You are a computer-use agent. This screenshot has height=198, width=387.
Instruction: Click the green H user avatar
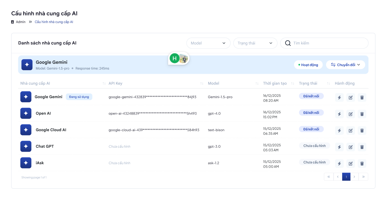[x=174, y=59]
